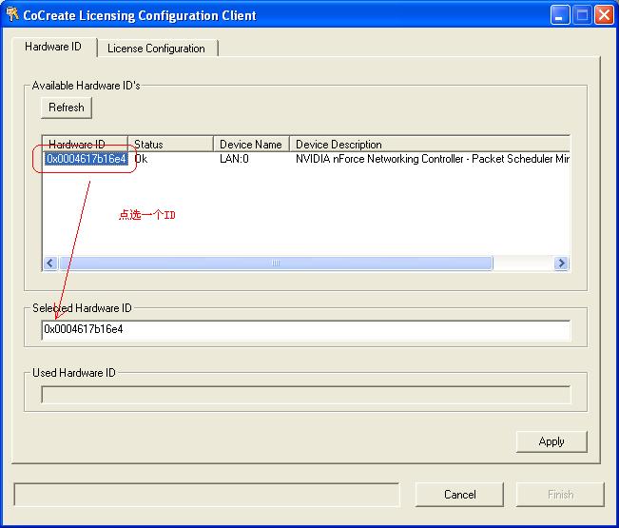Click the greyed-out Finish button

[x=560, y=495]
